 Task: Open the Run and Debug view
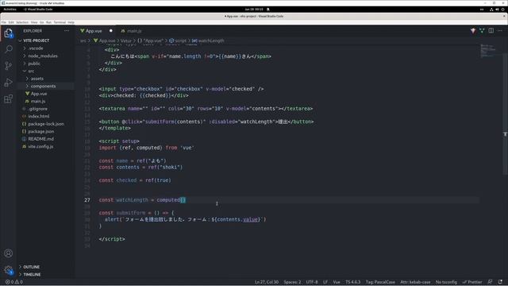[9, 83]
